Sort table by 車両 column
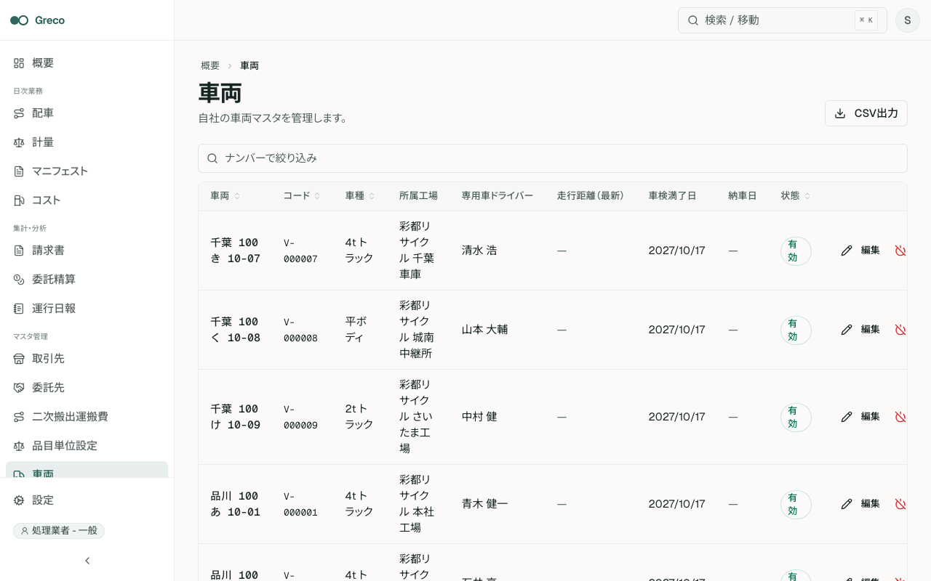This screenshot has width=931, height=581. tap(225, 196)
